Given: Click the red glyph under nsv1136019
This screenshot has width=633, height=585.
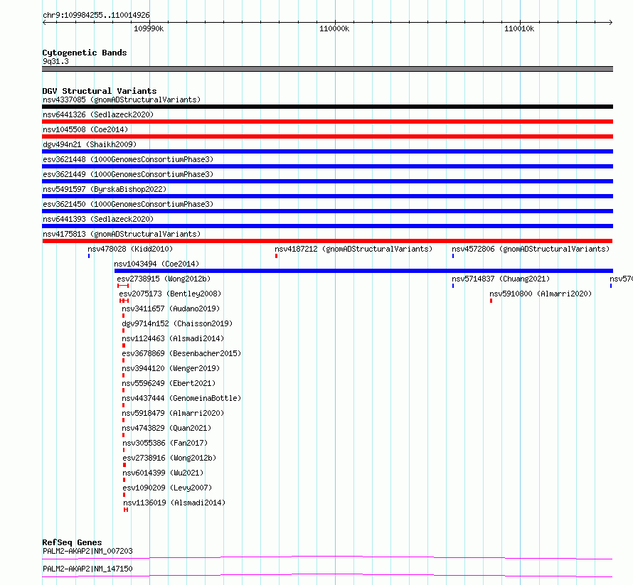Looking at the screenshot, I should coord(126,510).
